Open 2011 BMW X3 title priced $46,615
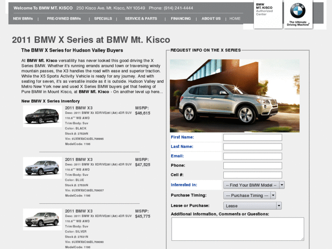 click(79, 108)
